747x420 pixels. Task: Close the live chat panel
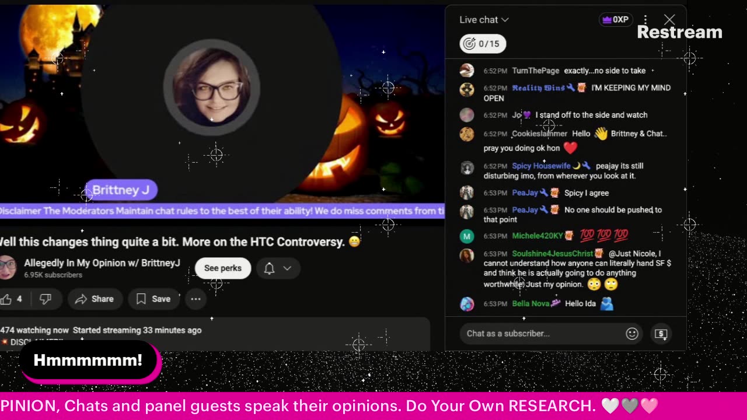tap(669, 20)
